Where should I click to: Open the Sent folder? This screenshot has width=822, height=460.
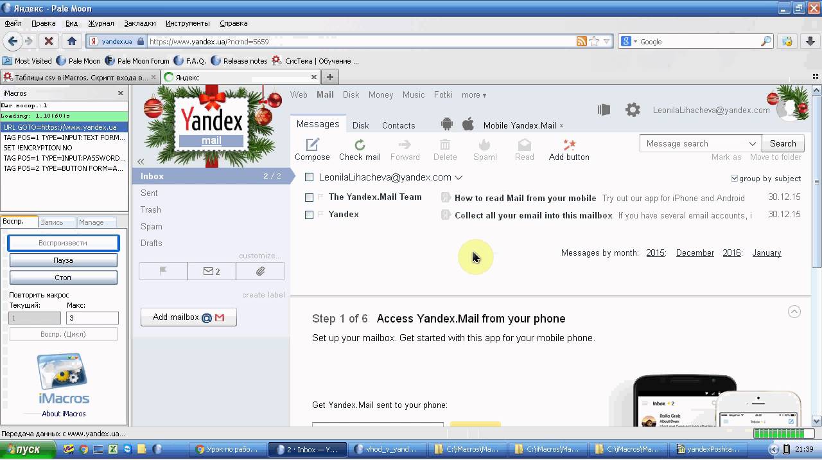[149, 193]
